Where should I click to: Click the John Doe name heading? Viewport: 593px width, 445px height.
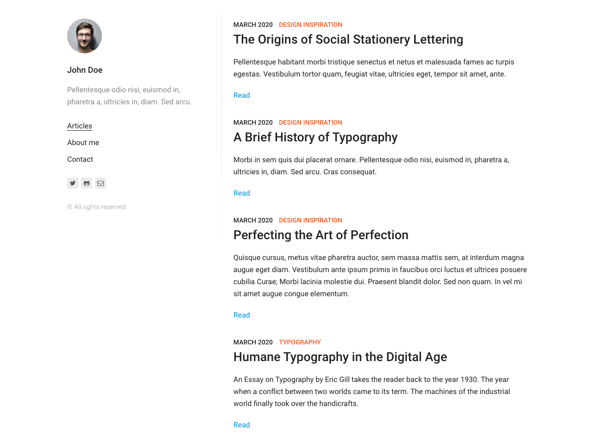click(85, 70)
